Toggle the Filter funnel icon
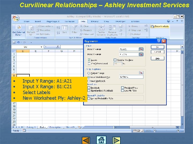193x144 pixels. pyautogui.click(x=75, y=28)
